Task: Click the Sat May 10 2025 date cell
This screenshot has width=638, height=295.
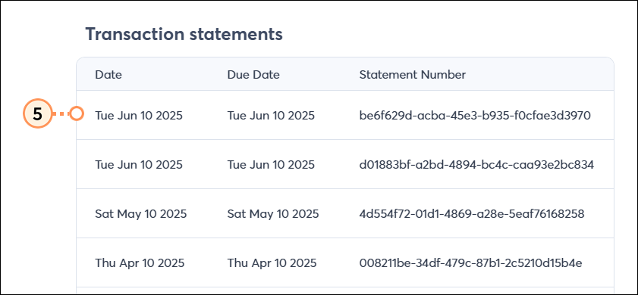Action: [x=141, y=214]
